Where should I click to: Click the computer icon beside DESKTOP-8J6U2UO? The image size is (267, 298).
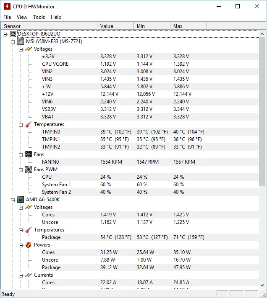[13, 34]
